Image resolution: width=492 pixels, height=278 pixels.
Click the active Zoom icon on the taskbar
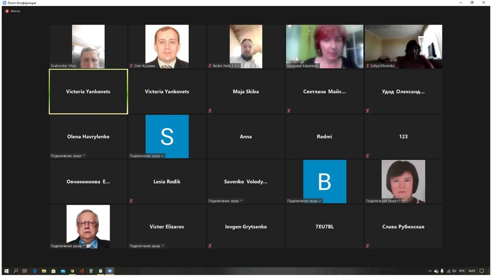click(x=110, y=271)
